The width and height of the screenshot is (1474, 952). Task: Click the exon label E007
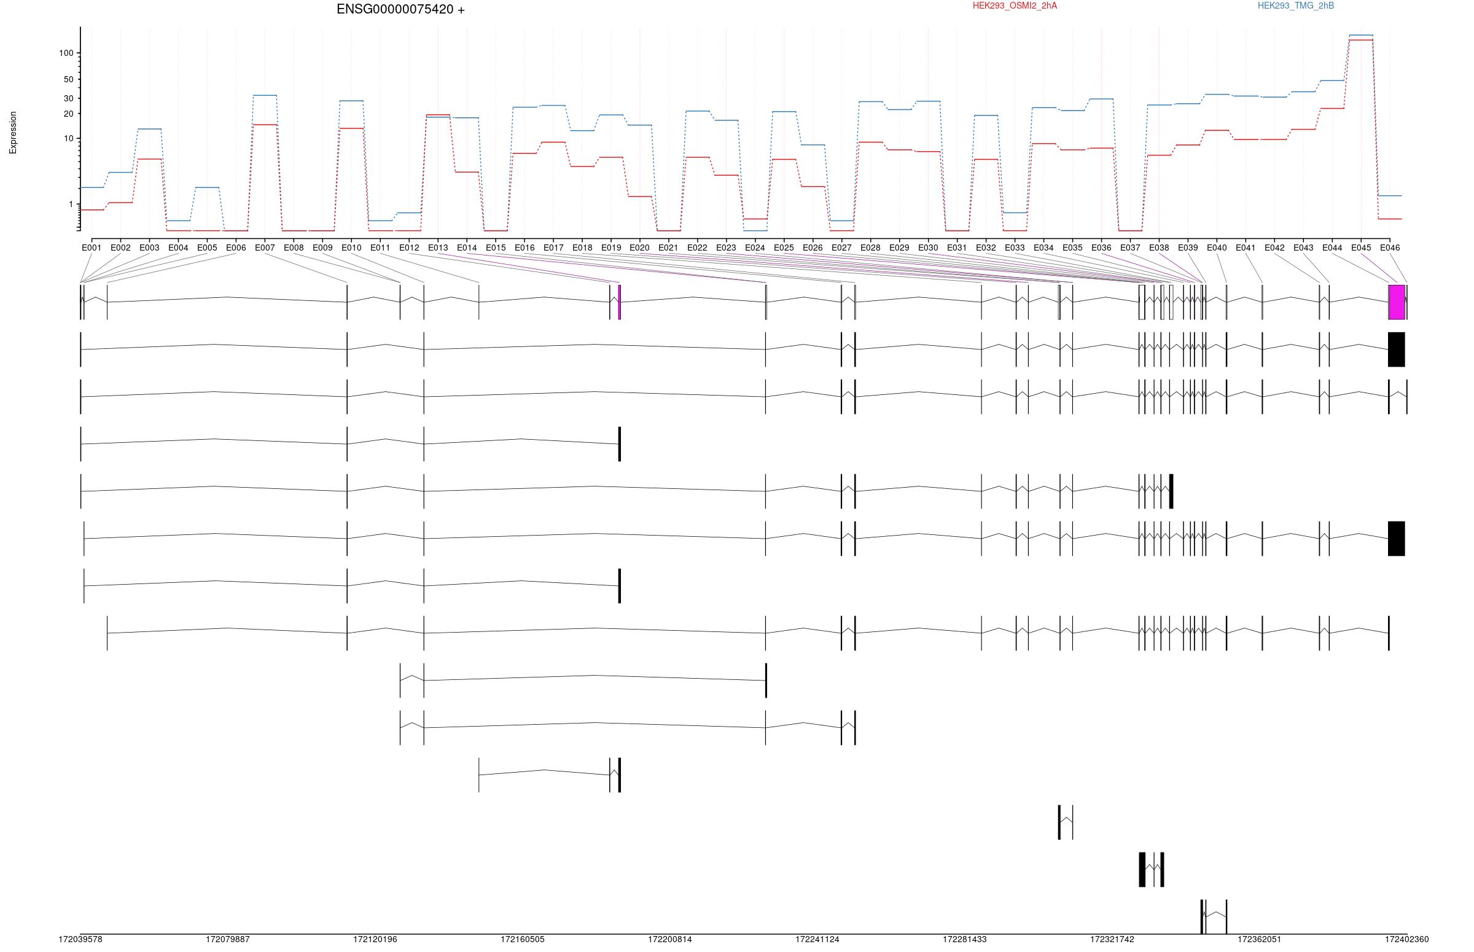(265, 248)
